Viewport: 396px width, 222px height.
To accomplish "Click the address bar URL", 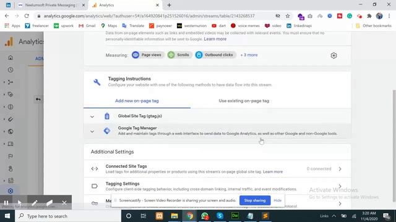I will 149,16.
